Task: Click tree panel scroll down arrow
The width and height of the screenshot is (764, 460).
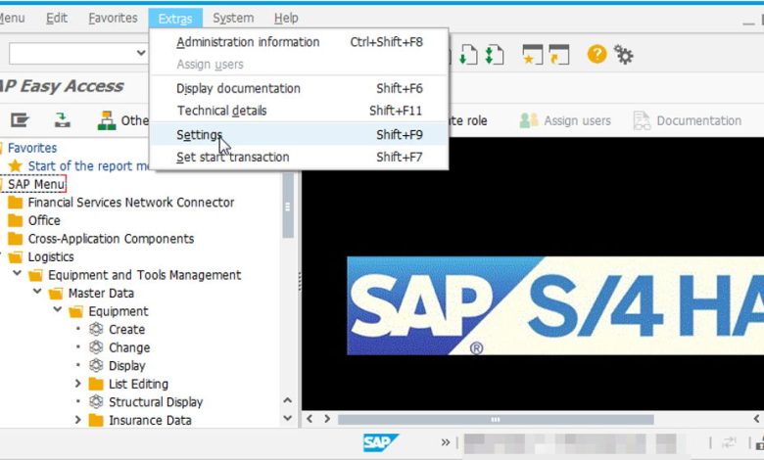Action: click(287, 418)
